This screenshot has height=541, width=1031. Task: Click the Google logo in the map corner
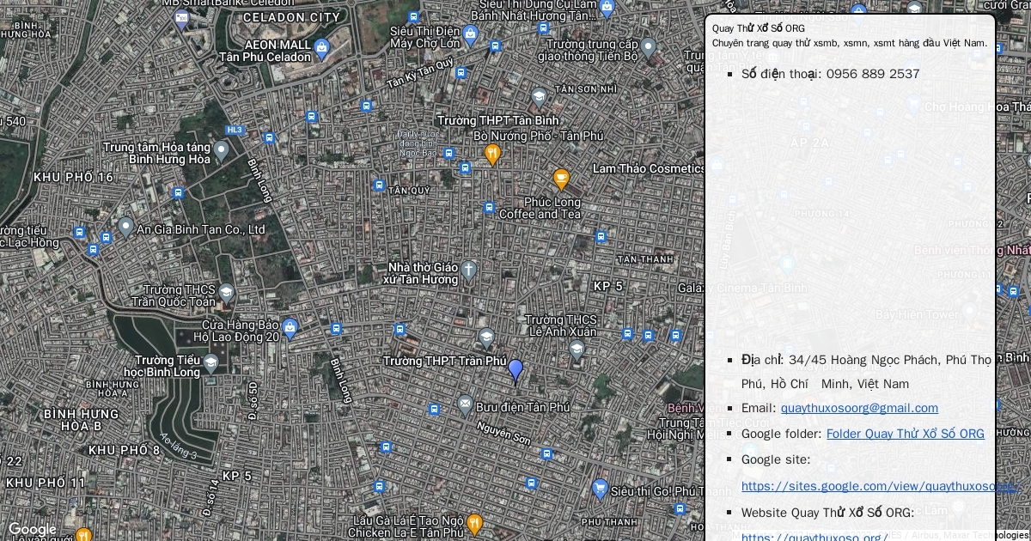[x=32, y=530]
